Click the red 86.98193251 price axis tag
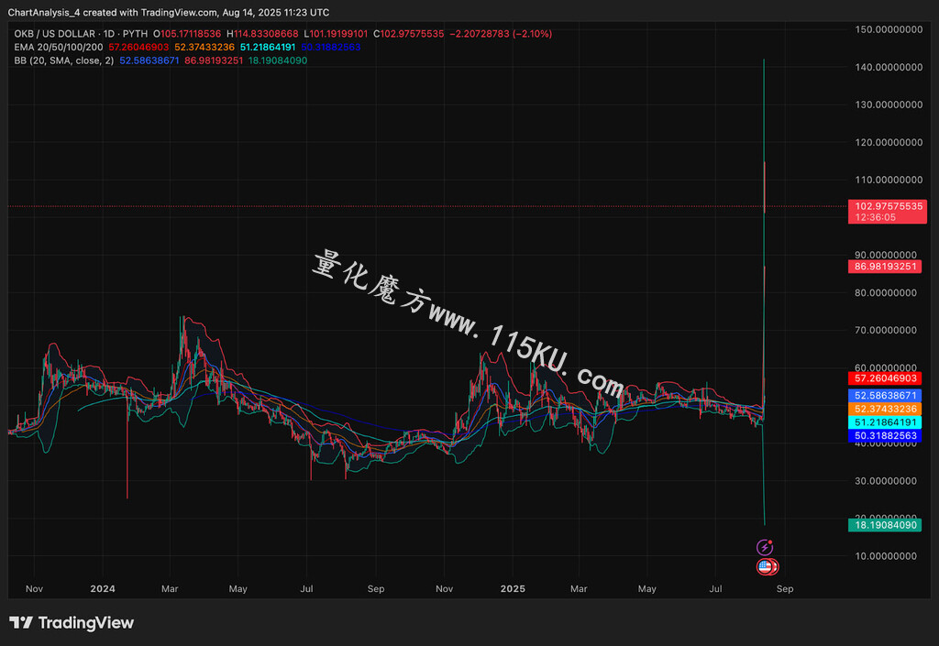 885,266
